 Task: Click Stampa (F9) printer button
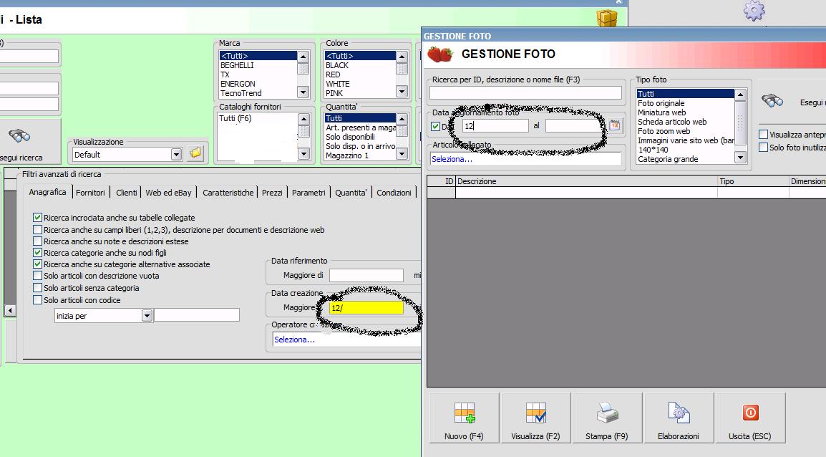pos(607,418)
